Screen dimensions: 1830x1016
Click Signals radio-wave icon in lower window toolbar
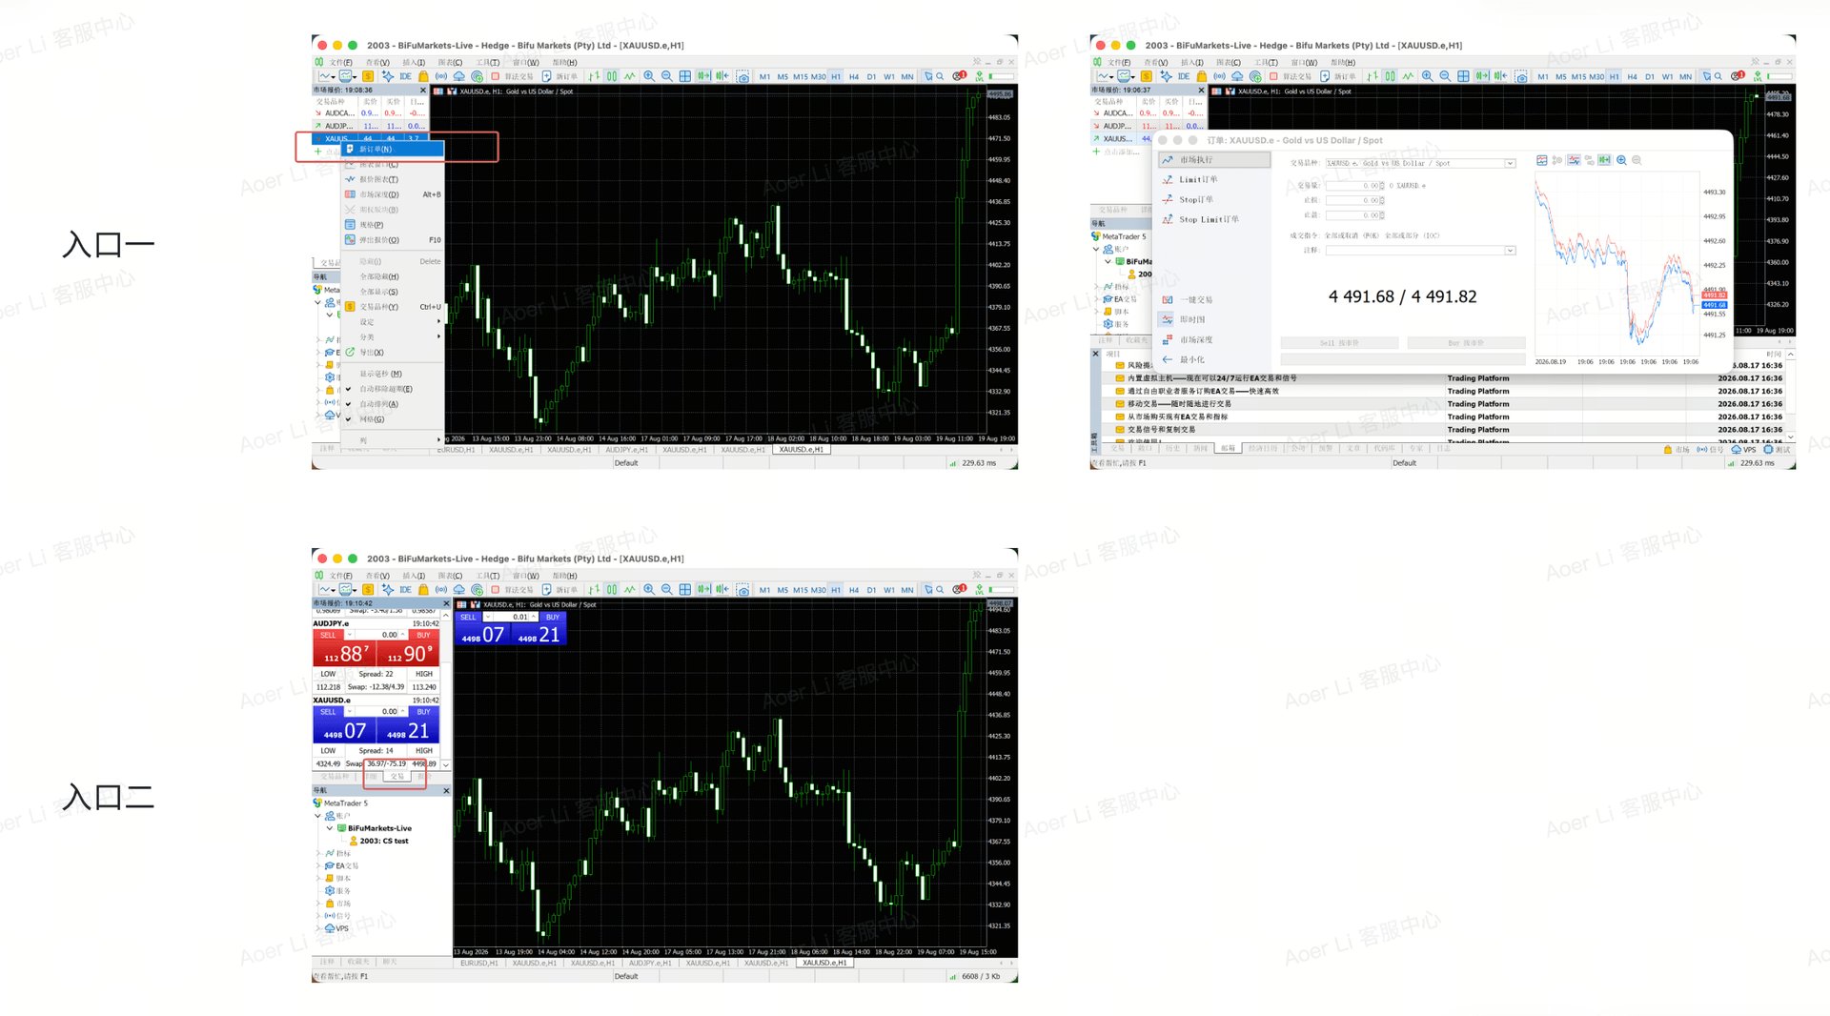point(441,590)
